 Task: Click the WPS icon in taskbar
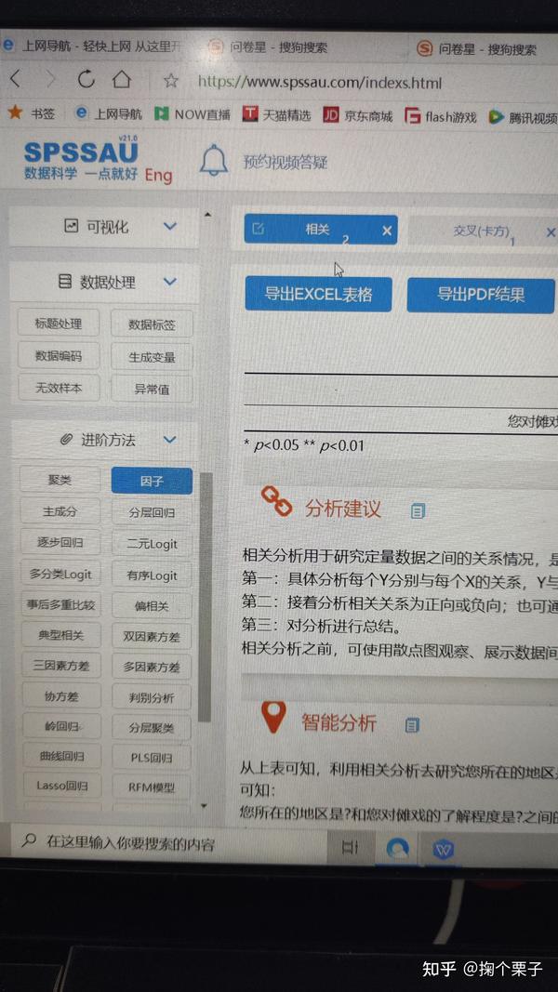click(x=443, y=850)
